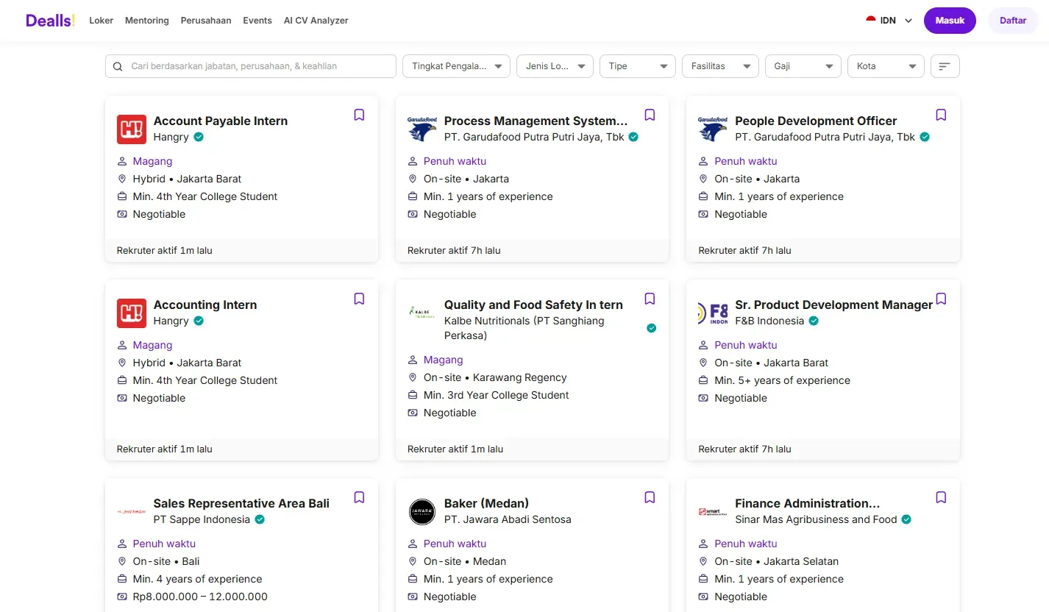Image resolution: width=1049 pixels, height=612 pixels.
Task: Click the verified badge next to F&B Indonesia
Action: 814,321
